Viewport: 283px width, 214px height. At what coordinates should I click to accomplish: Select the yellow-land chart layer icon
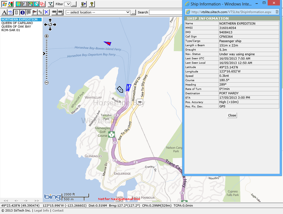click(18, 4)
